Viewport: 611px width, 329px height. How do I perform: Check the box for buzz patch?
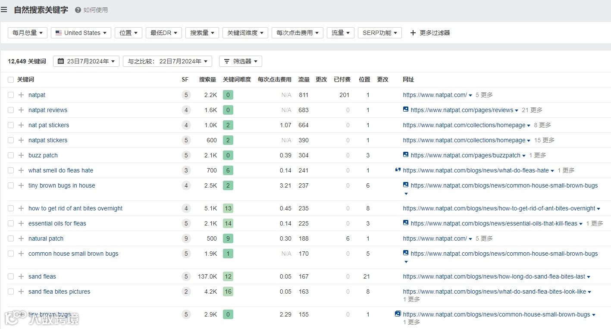[11, 155]
